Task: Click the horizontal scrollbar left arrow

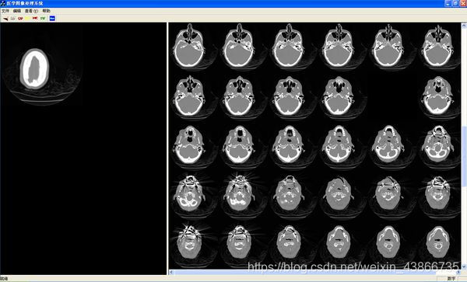Action: tap(171, 272)
